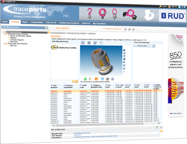This screenshot has height=144, width=187.
Task: Open the Communities menu item
Action: (x=37, y=22)
